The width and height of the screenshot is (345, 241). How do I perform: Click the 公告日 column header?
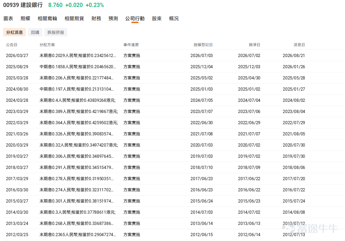coord(12,45)
